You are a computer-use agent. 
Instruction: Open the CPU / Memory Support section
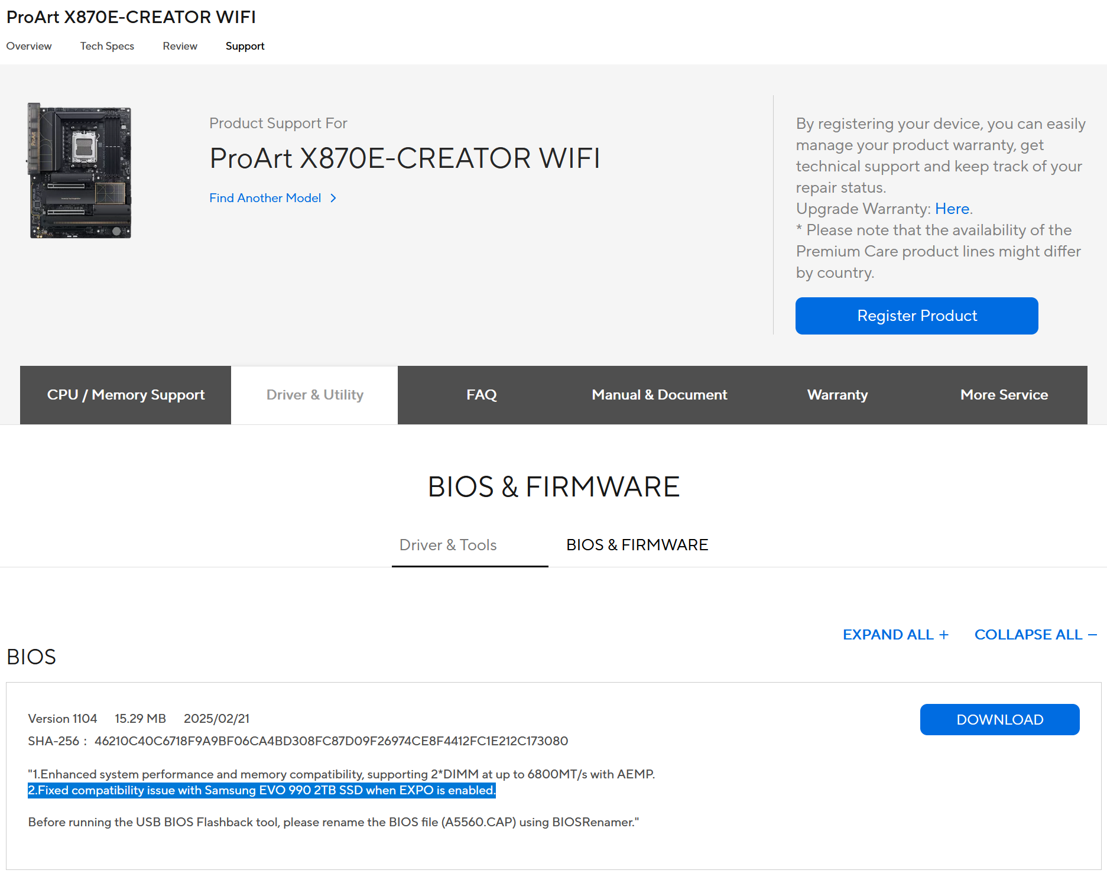click(126, 395)
